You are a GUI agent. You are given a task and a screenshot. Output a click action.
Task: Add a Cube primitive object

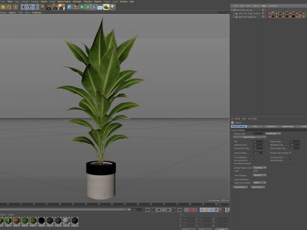[x=70, y=7]
